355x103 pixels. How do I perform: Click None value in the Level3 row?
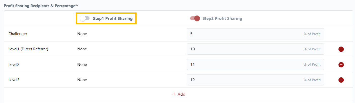coord(82,80)
